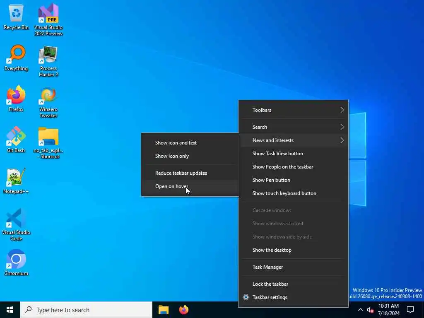This screenshot has height=318, width=424.
Task: Toggle Show touch keyboard button
Action: point(294,193)
